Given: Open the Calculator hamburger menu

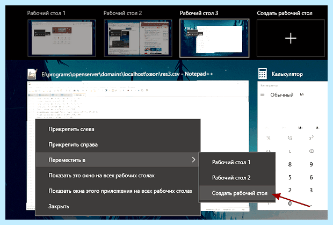Looking at the screenshot, I should [263, 95].
